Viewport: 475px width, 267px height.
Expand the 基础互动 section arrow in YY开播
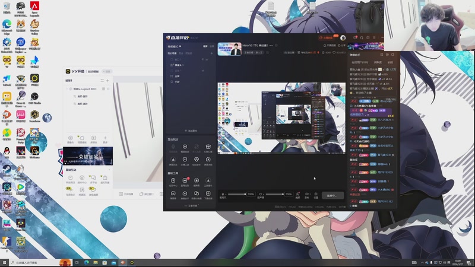click(109, 170)
